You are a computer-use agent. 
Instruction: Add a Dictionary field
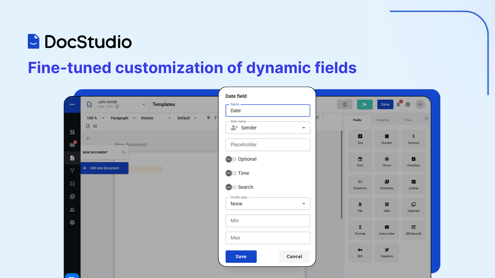click(x=387, y=185)
